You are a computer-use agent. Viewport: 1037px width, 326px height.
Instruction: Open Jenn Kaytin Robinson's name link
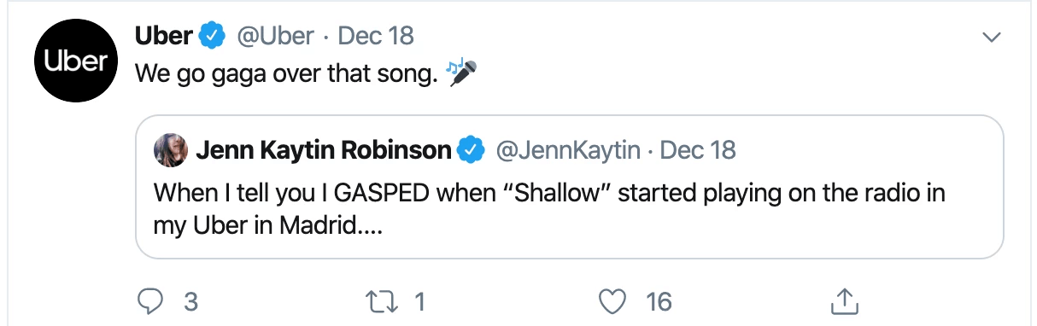(324, 151)
